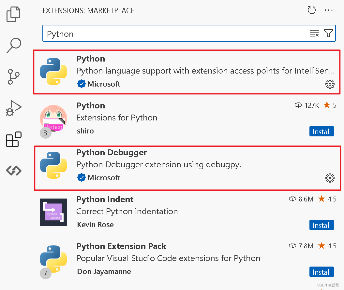This screenshot has height=290, width=344.
Task: Open the filter extensions menu
Action: [328, 33]
